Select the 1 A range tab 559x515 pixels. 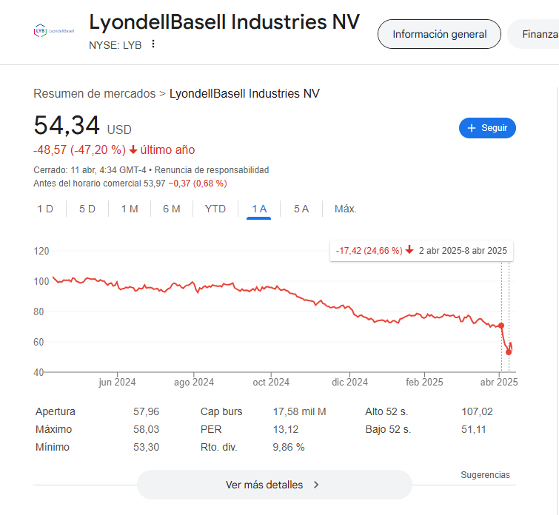click(x=259, y=209)
